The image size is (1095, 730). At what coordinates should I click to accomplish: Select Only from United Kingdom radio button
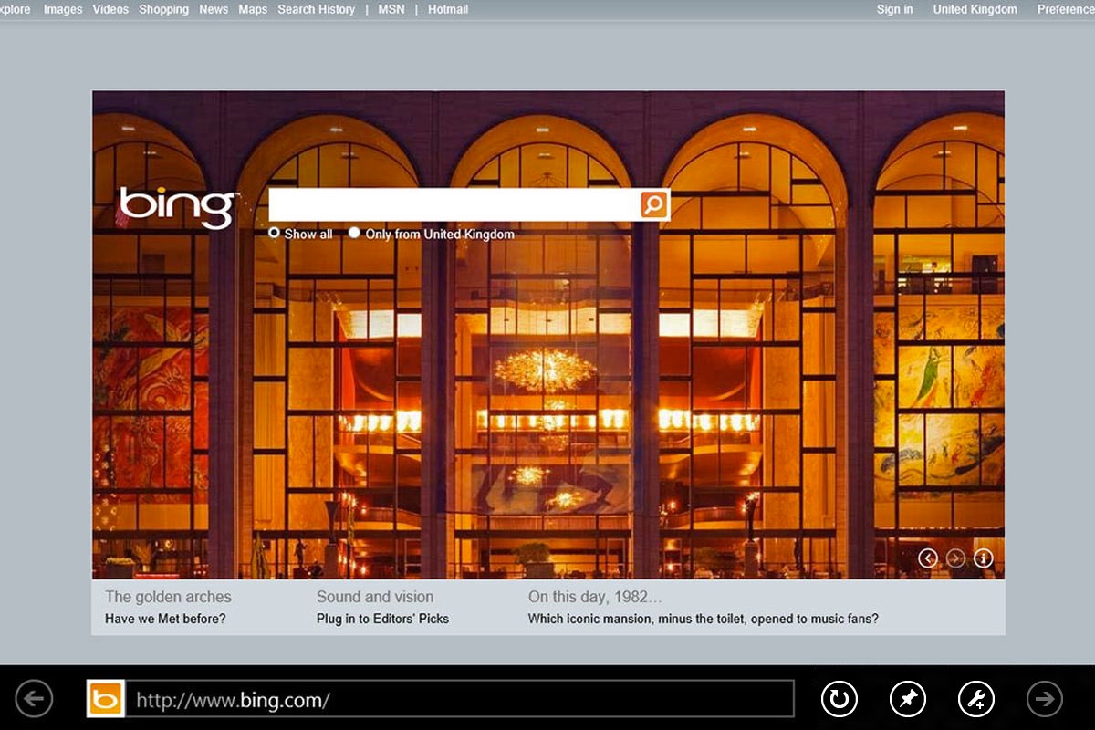tap(354, 233)
